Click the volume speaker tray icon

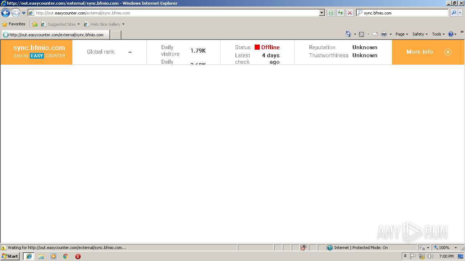pyautogui.click(x=430, y=256)
